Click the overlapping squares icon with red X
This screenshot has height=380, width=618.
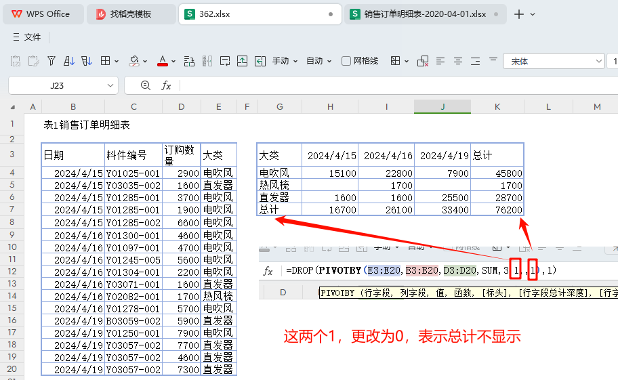[423, 61]
